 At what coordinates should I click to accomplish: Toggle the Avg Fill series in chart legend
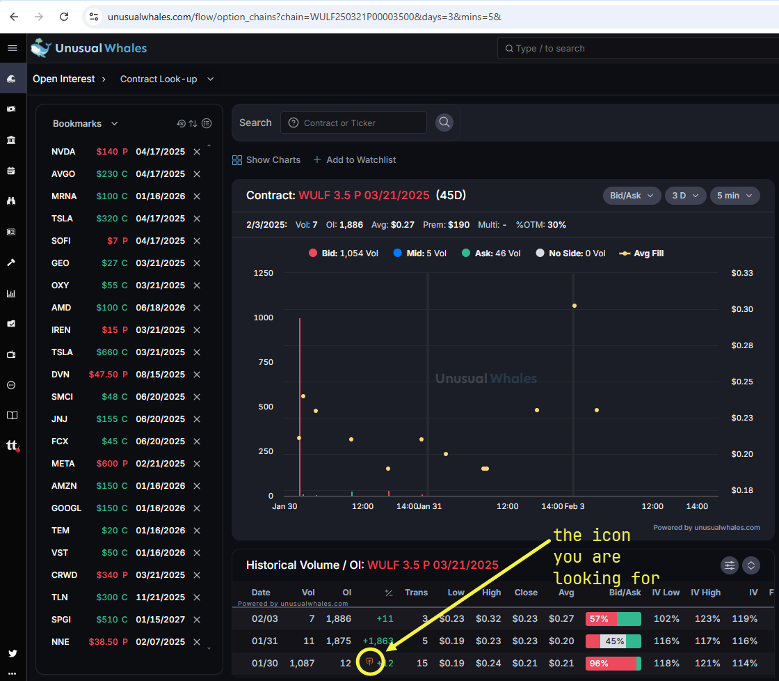pos(641,253)
